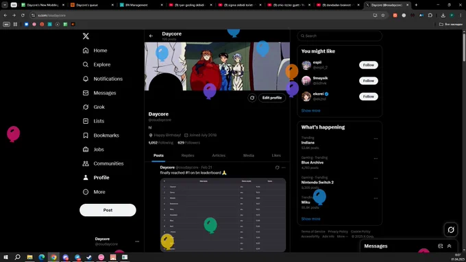Open Microsoft Edge from taskbar
This screenshot has height=262, width=466.
tap(42, 257)
